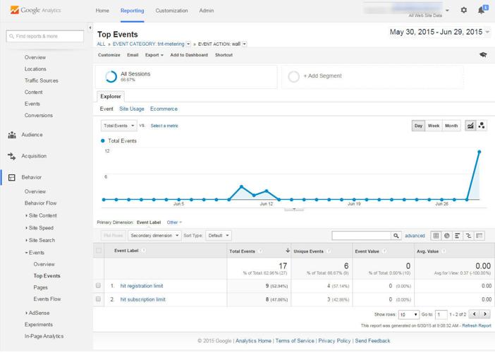Switch table to performance bar view
495x353 pixels.
click(458, 236)
